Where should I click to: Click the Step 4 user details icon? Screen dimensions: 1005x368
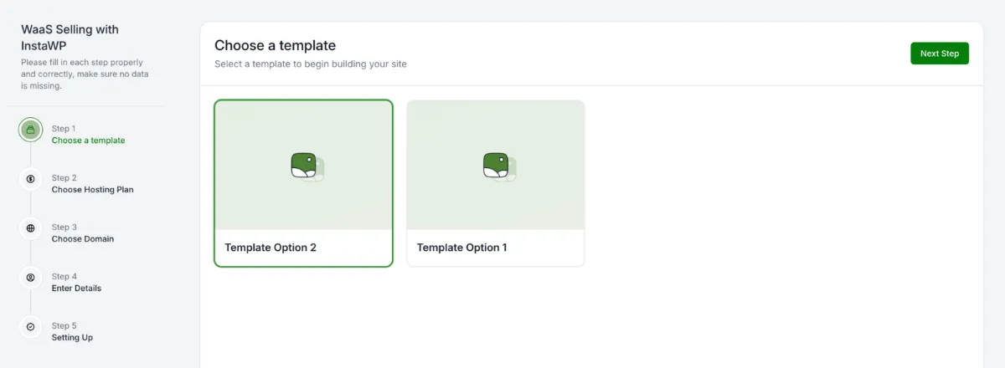(30, 278)
